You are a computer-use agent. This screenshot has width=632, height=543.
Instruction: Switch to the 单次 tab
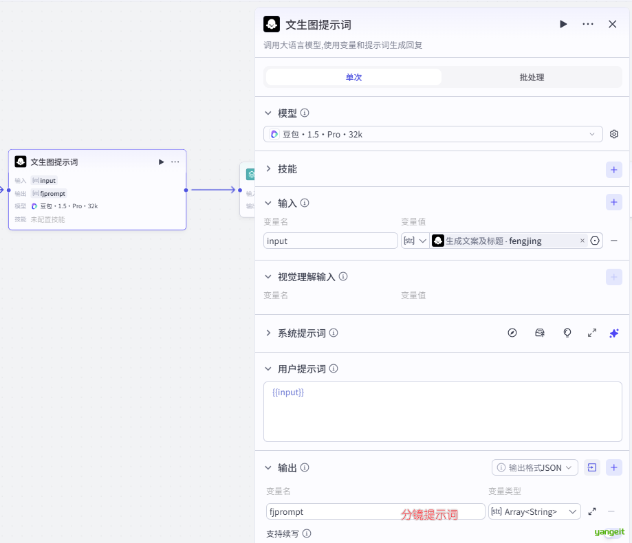[353, 78]
